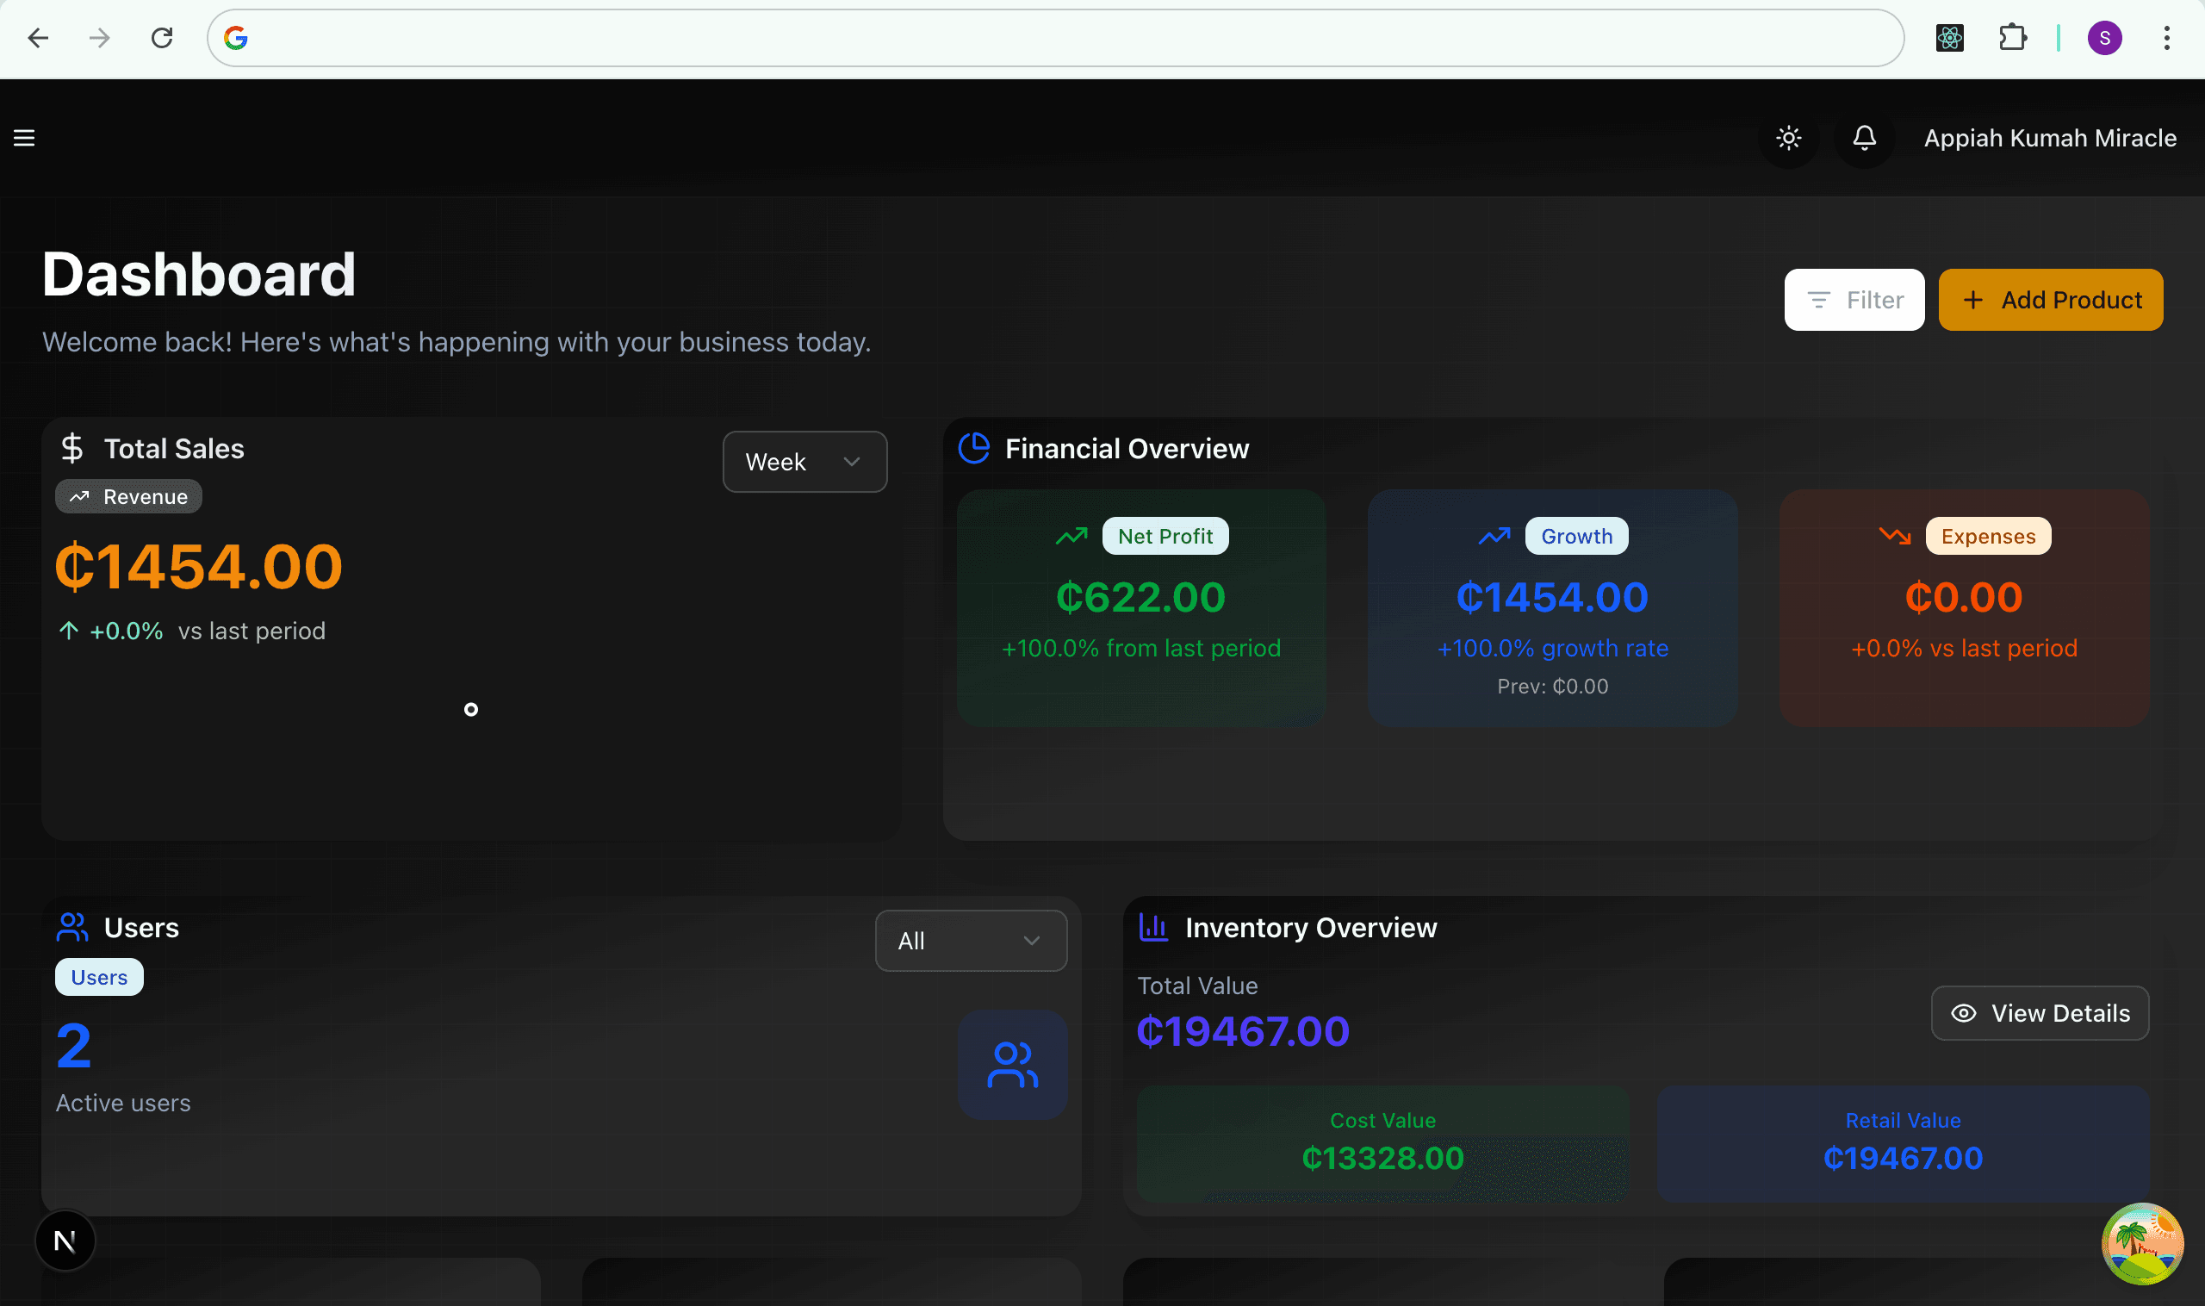The width and height of the screenshot is (2205, 1306).
Task: Select the Expenses card
Action: coord(1963,607)
